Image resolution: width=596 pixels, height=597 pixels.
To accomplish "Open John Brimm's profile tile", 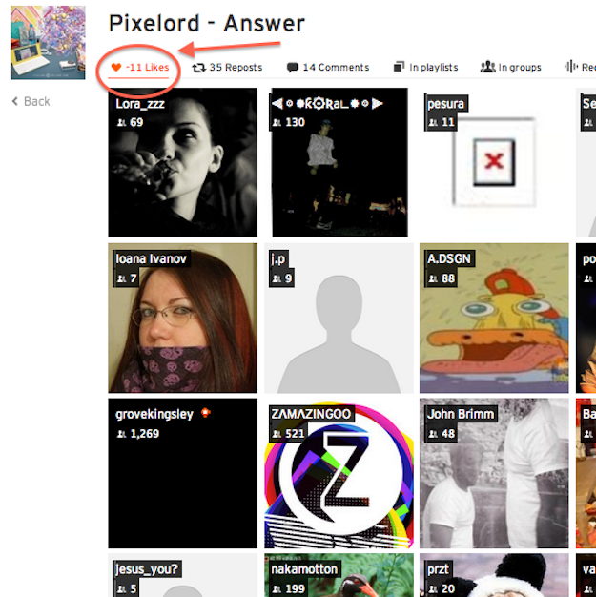I will click(494, 473).
